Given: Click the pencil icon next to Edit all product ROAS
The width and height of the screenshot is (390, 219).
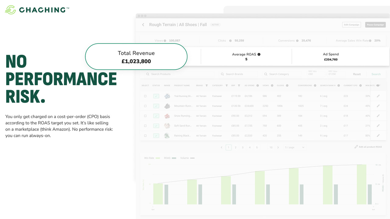Looking at the screenshot, I should pos(356,147).
